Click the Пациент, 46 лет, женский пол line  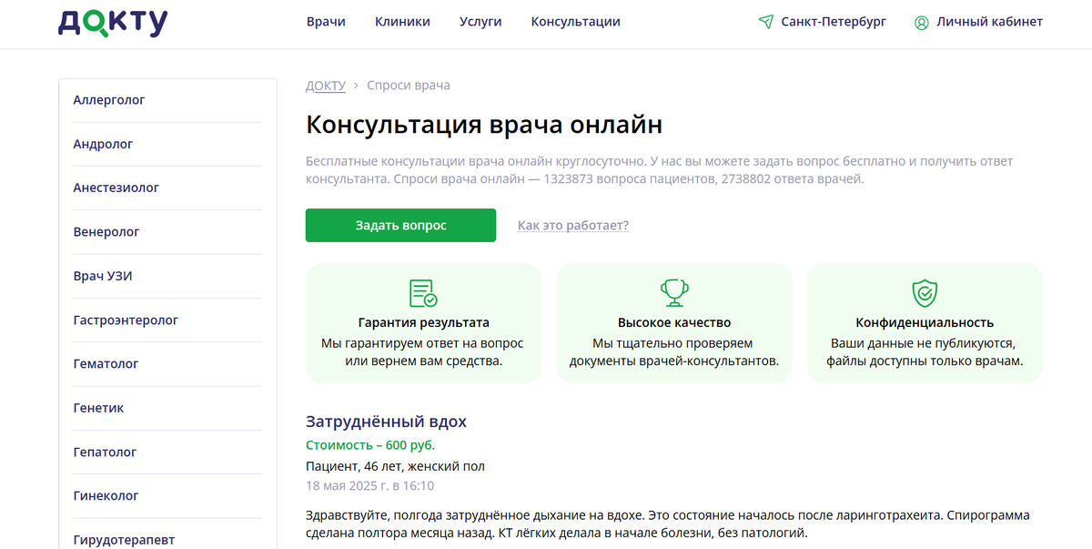click(x=395, y=466)
